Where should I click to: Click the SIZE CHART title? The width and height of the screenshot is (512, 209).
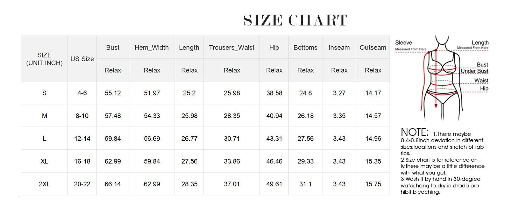coord(296,20)
